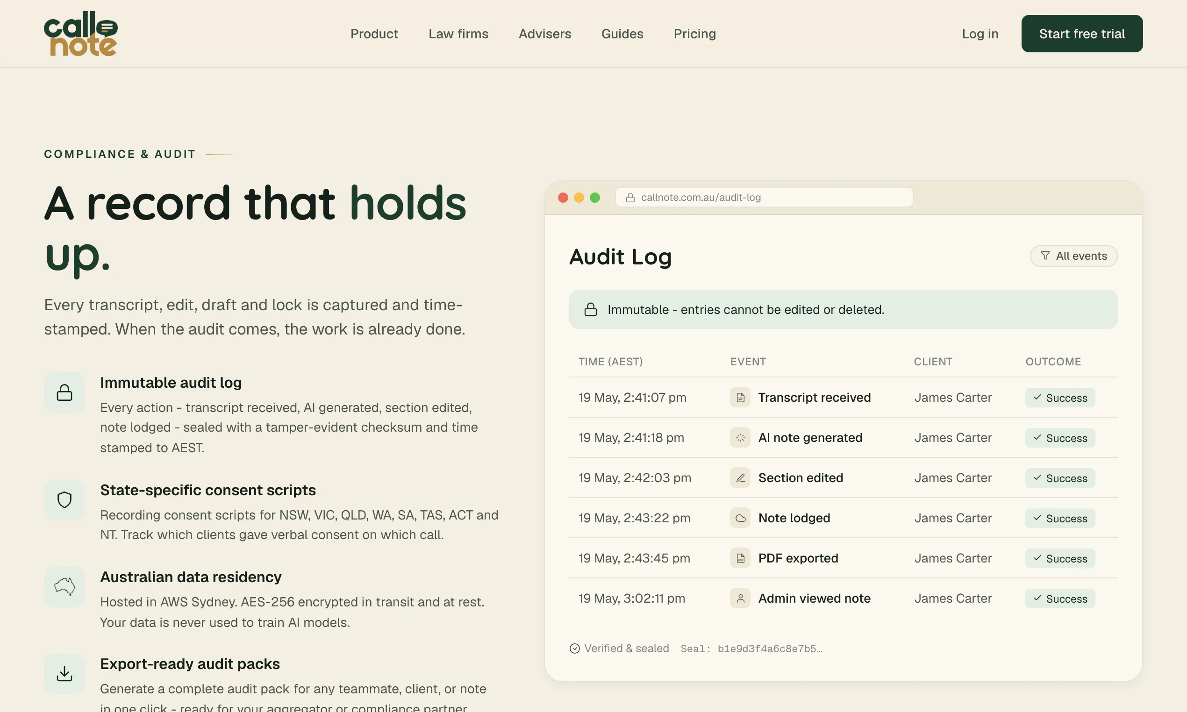
Task: Click Success badge in Note lodged row
Action: (x=1060, y=519)
